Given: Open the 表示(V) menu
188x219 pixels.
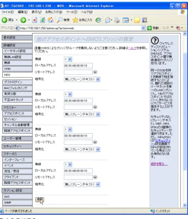Looking at the screenshot, I should click(x=37, y=12).
